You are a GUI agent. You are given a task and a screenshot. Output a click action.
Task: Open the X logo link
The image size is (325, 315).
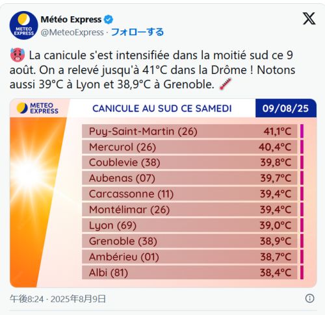click(309, 19)
